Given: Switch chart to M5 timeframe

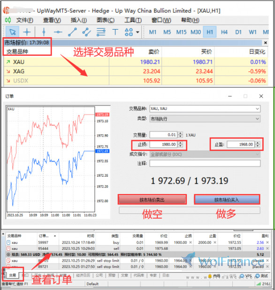Looking at the screenshot, I should (x=167, y=32).
